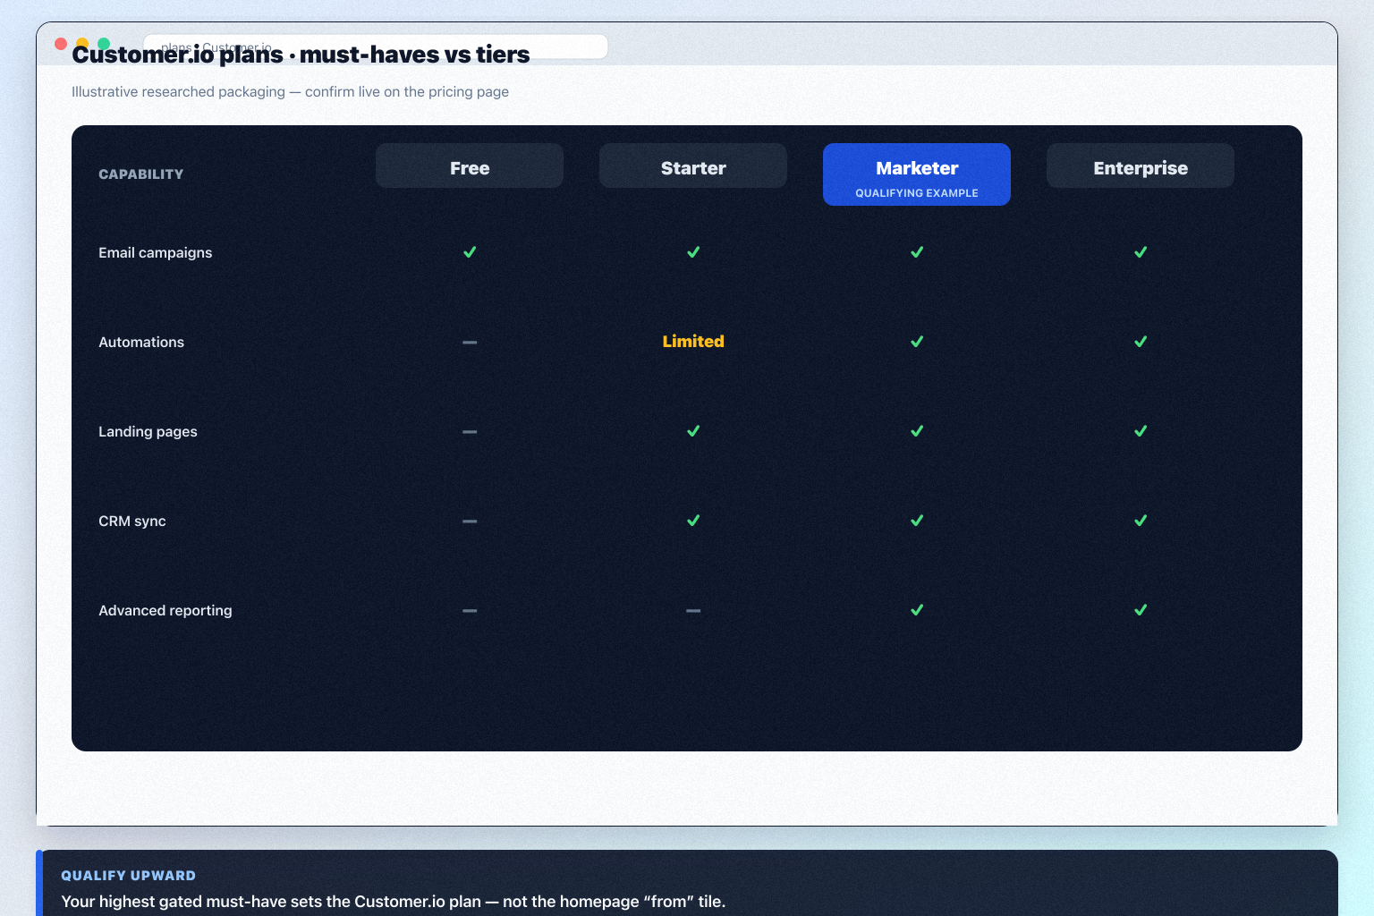Click the Email campaigns checkmark under Starter
1374x916 pixels.
[693, 252]
